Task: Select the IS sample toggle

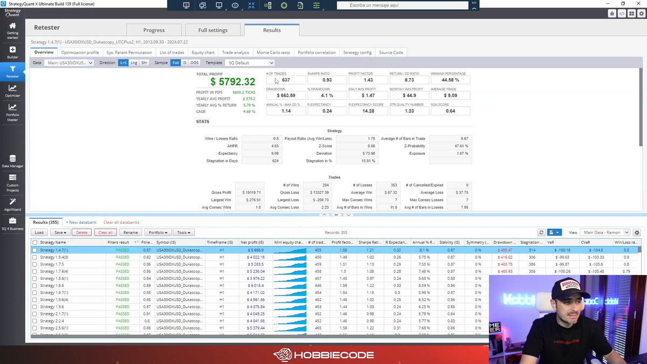Action: point(184,63)
